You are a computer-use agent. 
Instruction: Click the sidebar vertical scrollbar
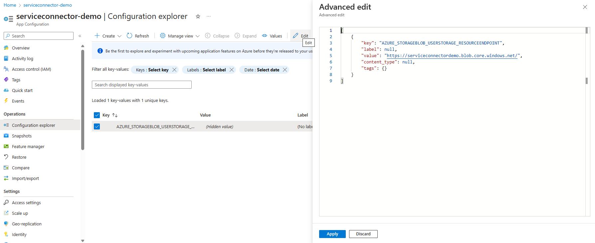click(x=83, y=100)
